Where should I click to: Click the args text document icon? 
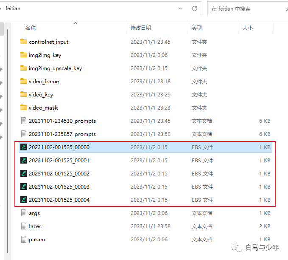click(24, 213)
